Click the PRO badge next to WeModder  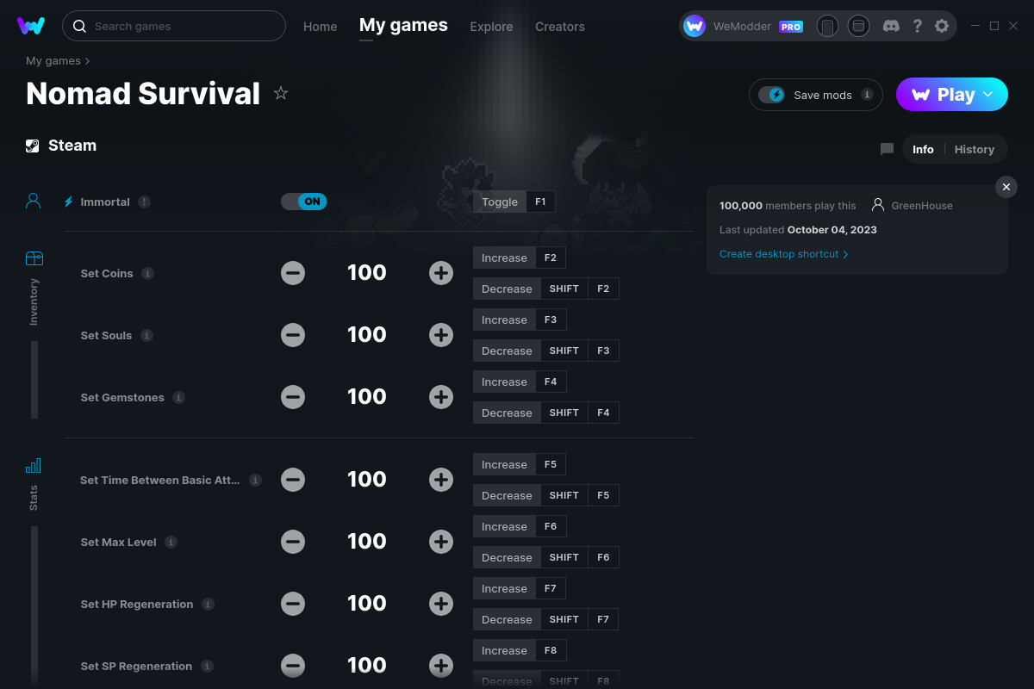791,27
